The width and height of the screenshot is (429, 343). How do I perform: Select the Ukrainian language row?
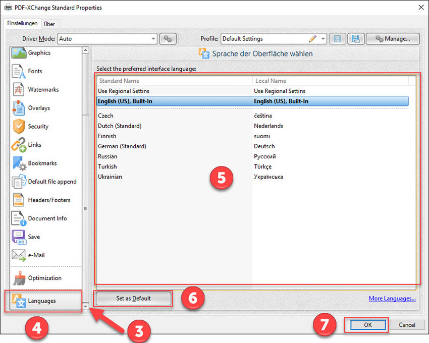(x=253, y=177)
